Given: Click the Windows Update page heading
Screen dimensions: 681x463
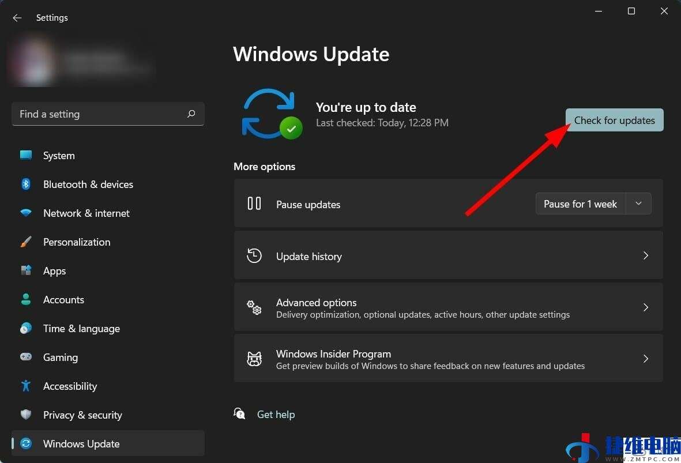Looking at the screenshot, I should pos(311,54).
